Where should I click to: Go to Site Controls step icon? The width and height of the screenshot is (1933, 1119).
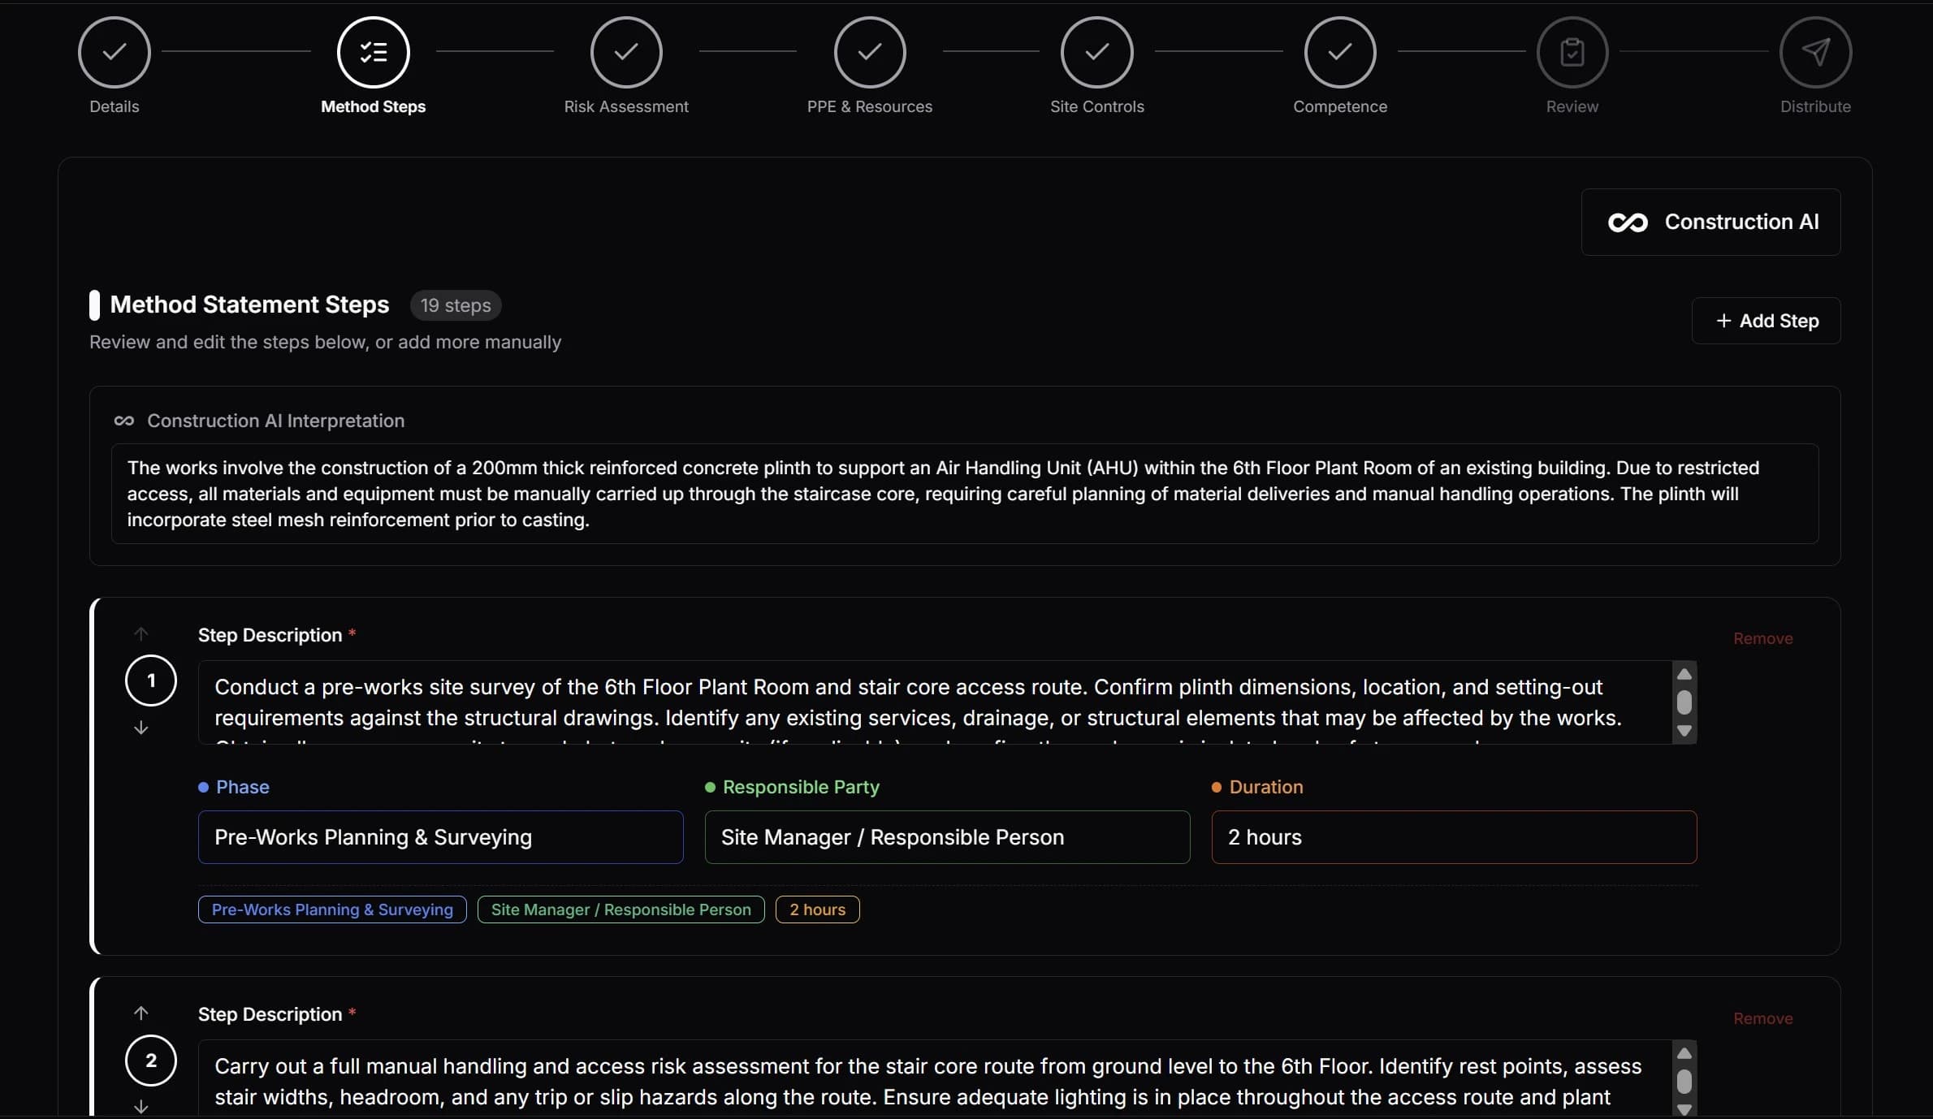[x=1096, y=52]
